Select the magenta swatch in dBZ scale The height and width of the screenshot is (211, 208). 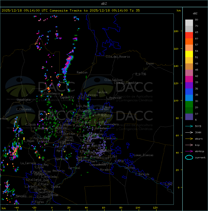[x=189, y=79]
